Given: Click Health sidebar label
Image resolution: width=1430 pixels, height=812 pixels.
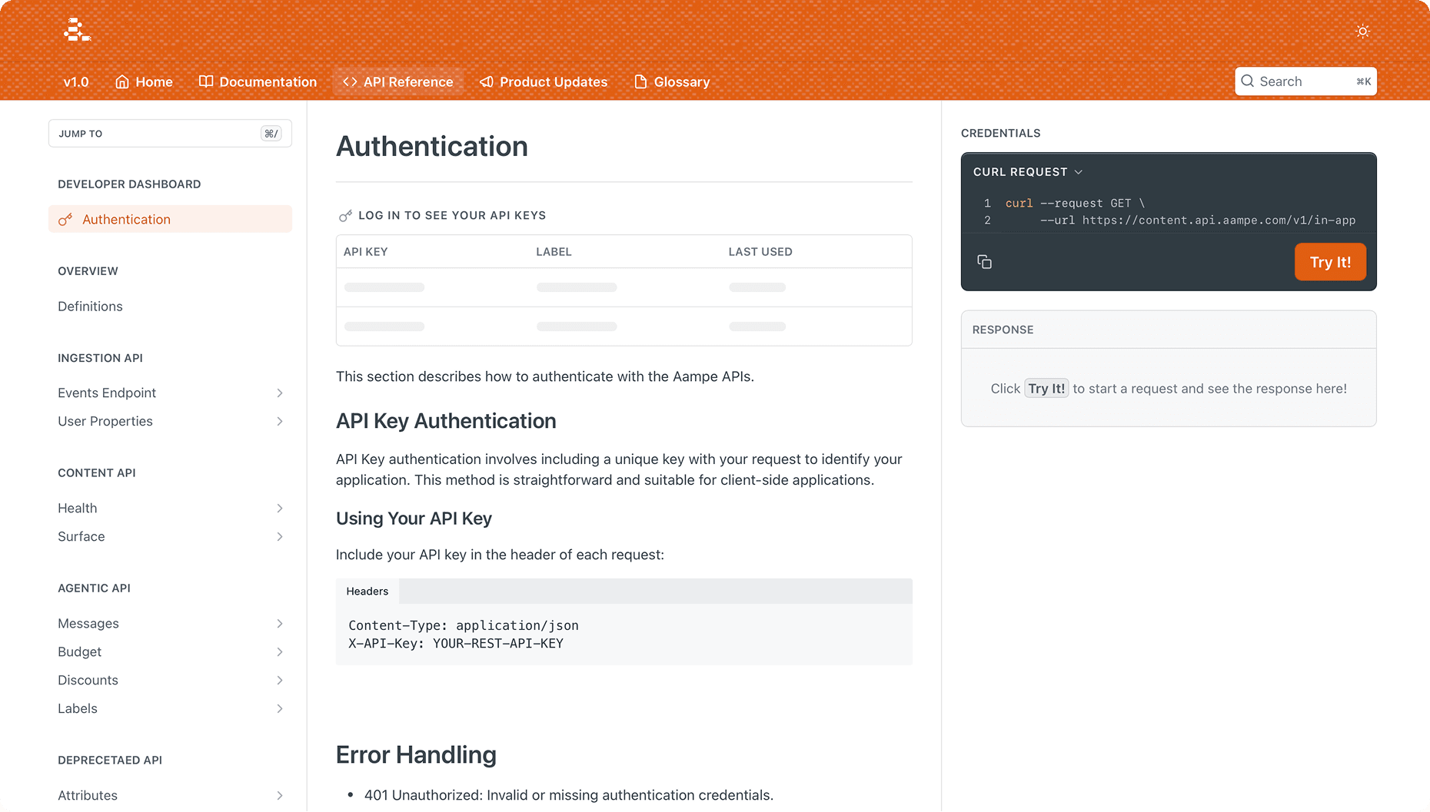Looking at the screenshot, I should coord(78,509).
